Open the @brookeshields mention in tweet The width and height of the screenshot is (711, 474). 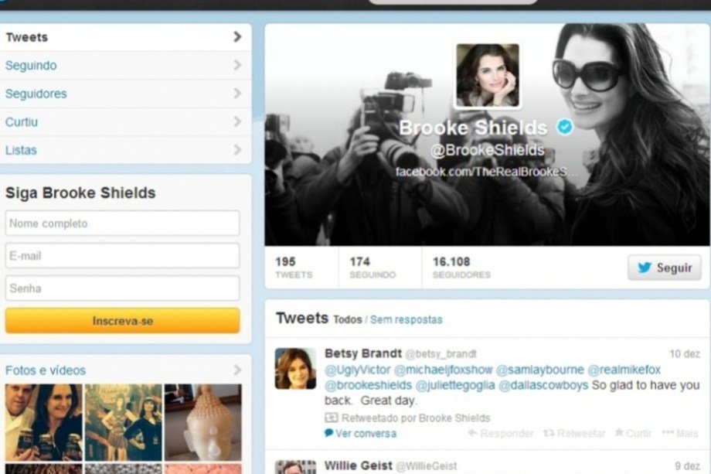tap(368, 386)
